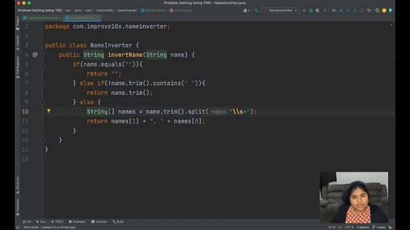Click the 'Tests failed' status bar message
The width and height of the screenshot is (410, 230).
49,227
